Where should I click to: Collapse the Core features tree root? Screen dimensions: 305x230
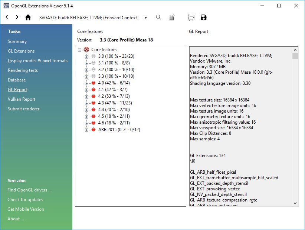(x=79, y=49)
